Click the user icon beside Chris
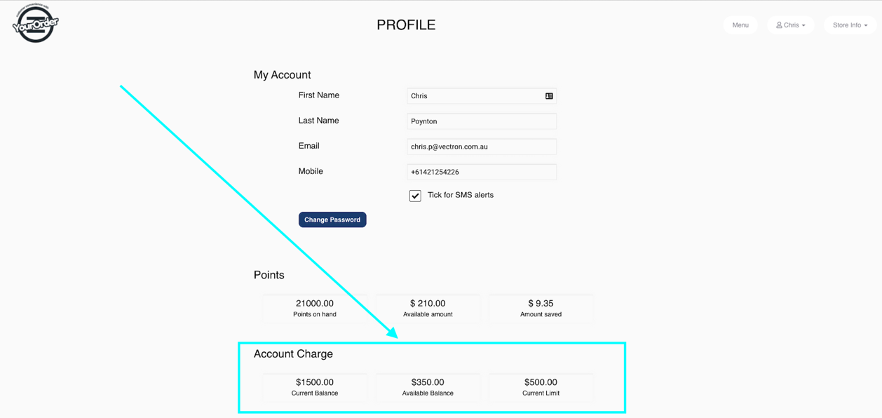 pos(779,25)
